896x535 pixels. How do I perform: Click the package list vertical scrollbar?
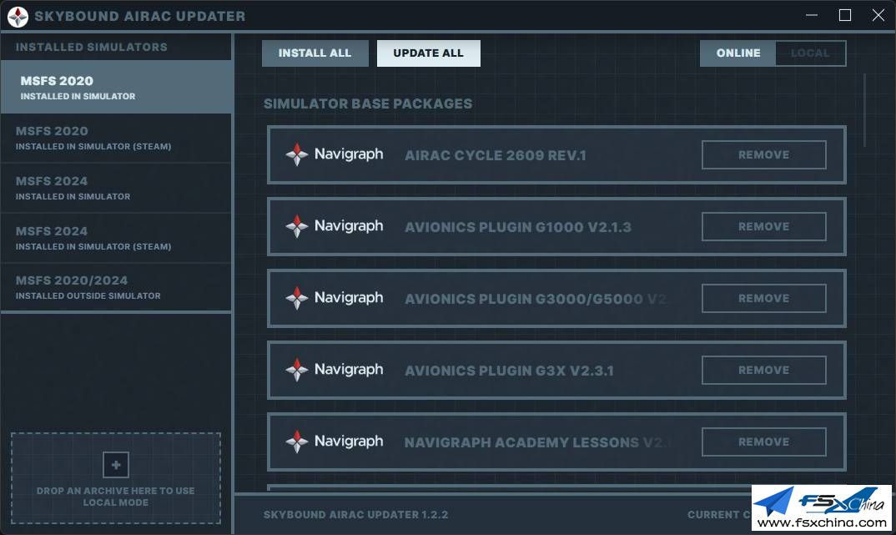click(x=864, y=110)
